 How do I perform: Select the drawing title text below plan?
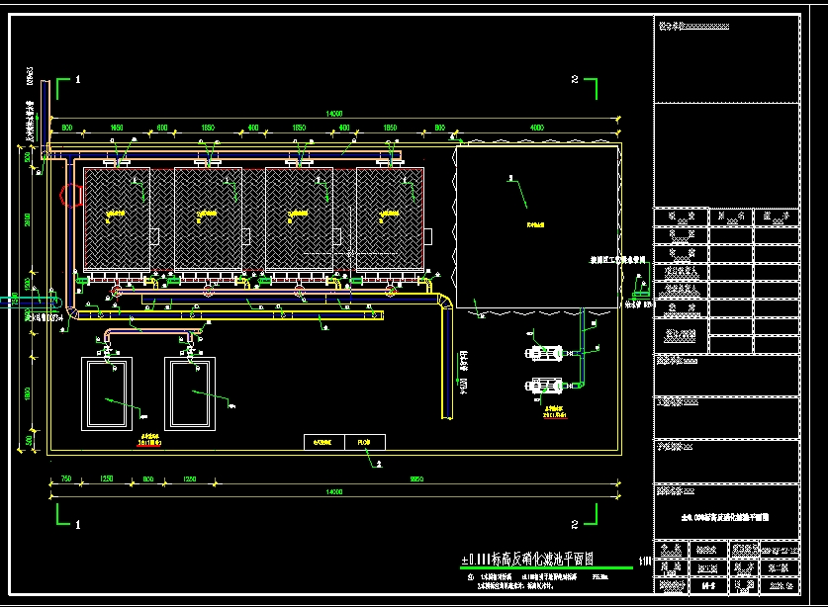527,559
